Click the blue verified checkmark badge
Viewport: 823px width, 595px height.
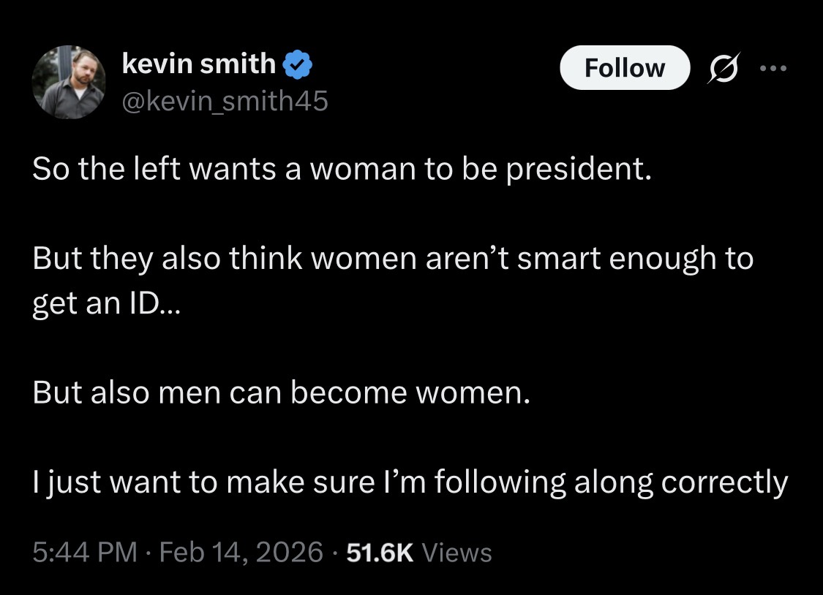[298, 65]
